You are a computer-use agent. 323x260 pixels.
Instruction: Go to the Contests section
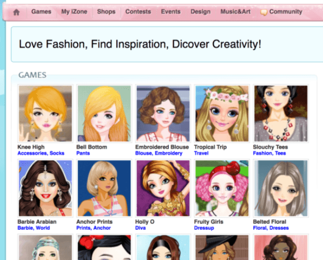point(138,12)
